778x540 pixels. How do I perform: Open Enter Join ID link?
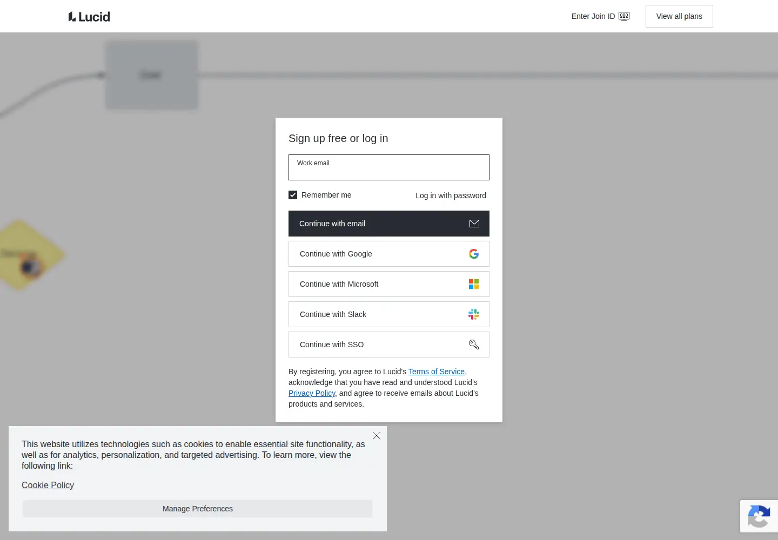pyautogui.click(x=600, y=16)
